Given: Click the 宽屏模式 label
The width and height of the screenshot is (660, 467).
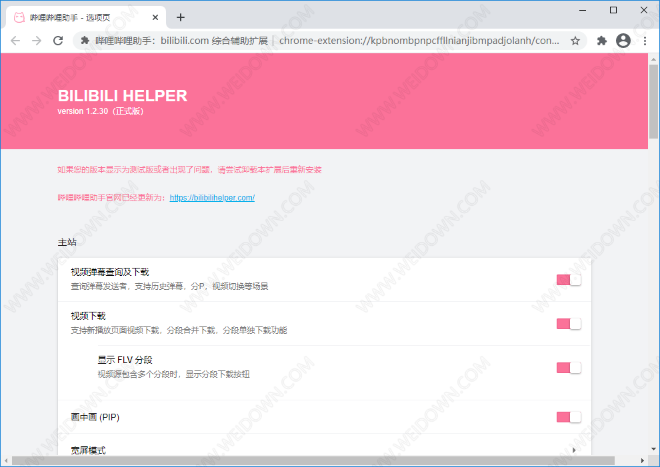Looking at the screenshot, I should (x=89, y=450).
